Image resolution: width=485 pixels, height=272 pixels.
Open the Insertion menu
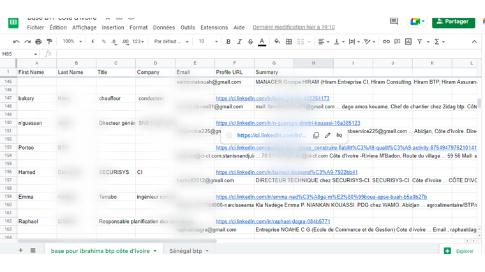(113, 28)
